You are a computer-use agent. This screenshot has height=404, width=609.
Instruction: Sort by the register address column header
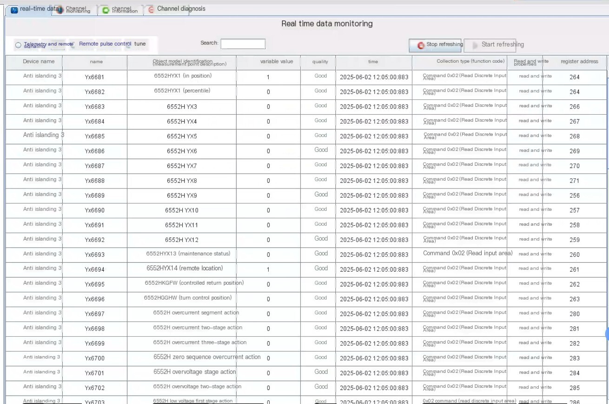(x=579, y=62)
